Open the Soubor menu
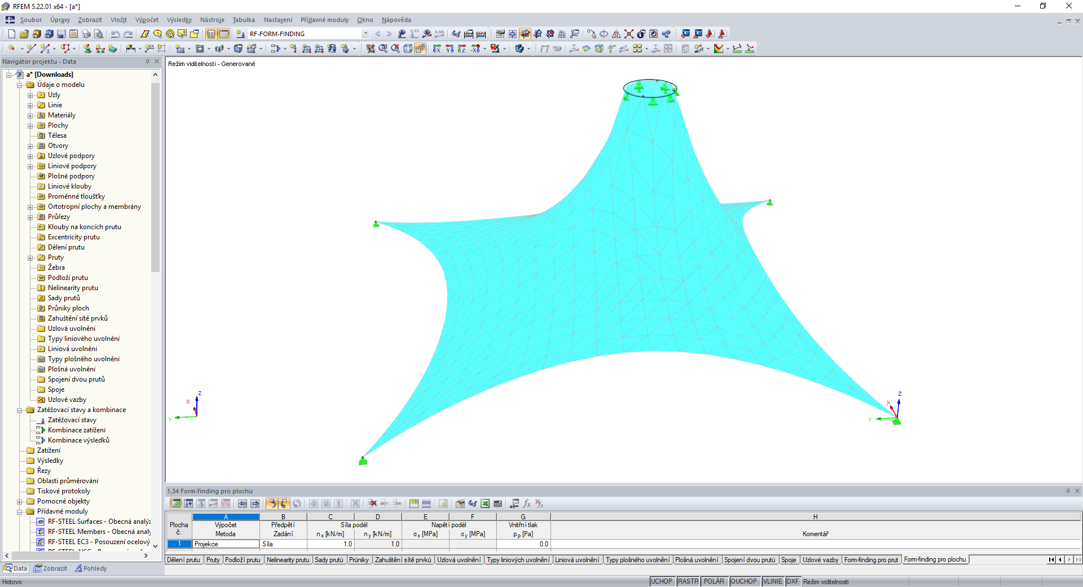Image resolution: width=1083 pixels, height=587 pixels. 31,20
